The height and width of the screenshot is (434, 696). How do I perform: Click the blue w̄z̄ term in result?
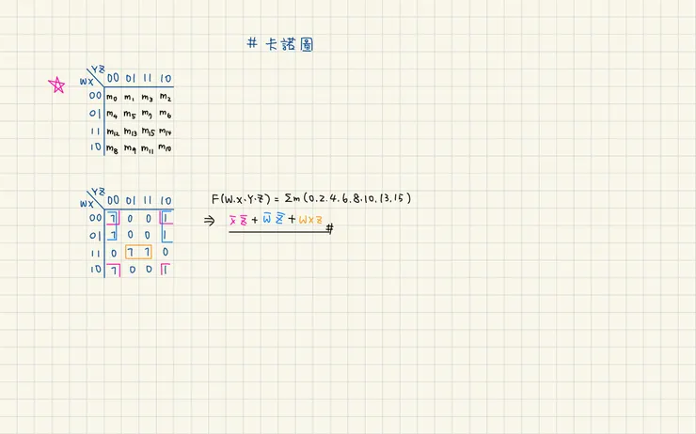pyautogui.click(x=273, y=218)
